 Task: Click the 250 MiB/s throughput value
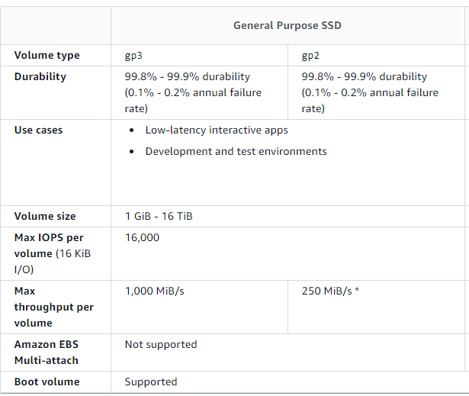point(330,291)
